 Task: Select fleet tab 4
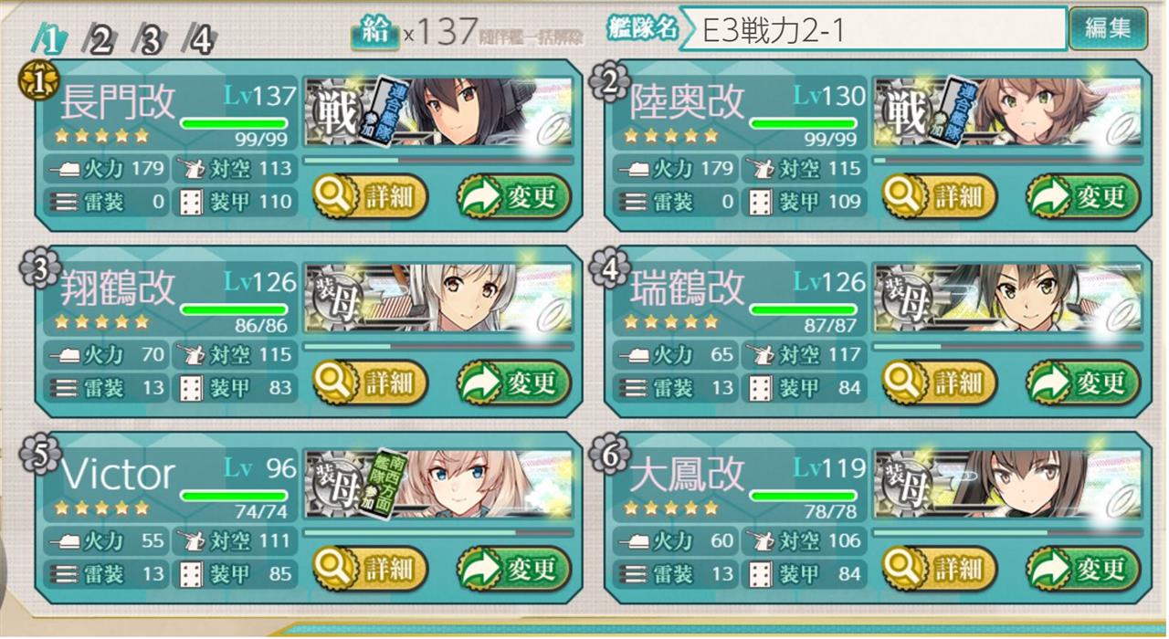[201, 39]
